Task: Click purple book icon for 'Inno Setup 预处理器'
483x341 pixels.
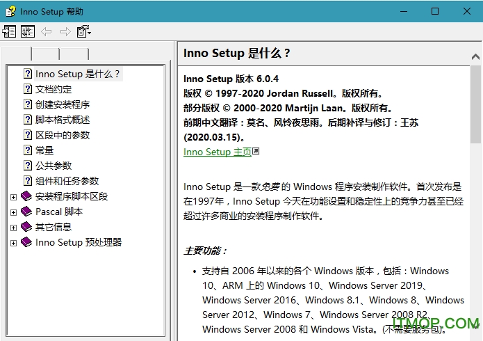Action: pos(26,242)
